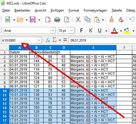
Task: Toggle underline (U) formatting
Action: point(100,31)
